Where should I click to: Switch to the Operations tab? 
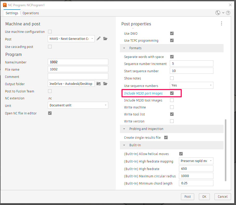click(x=30, y=13)
